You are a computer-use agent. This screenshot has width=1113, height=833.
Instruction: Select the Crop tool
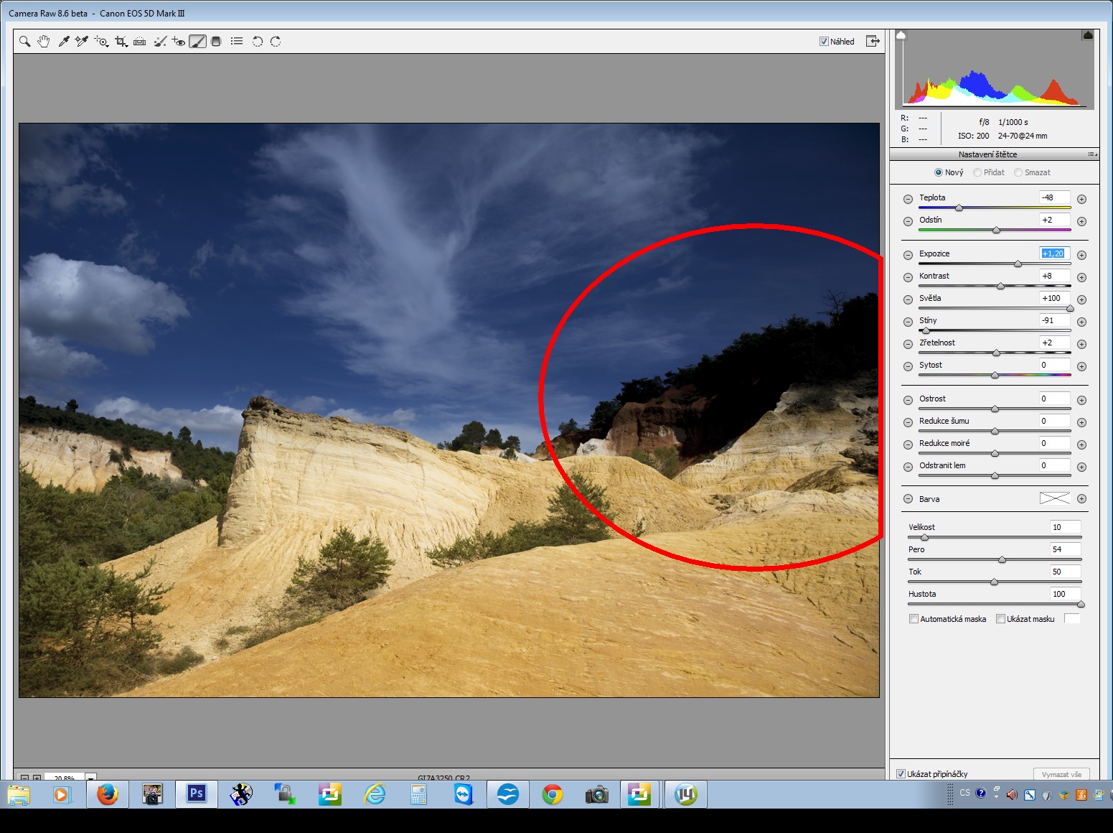[x=121, y=42]
